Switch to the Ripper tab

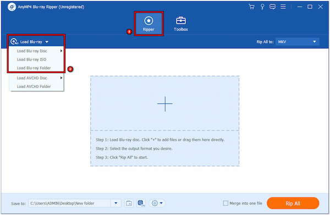(x=148, y=24)
